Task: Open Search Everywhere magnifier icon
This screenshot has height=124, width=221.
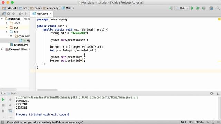Action: coord(218,8)
